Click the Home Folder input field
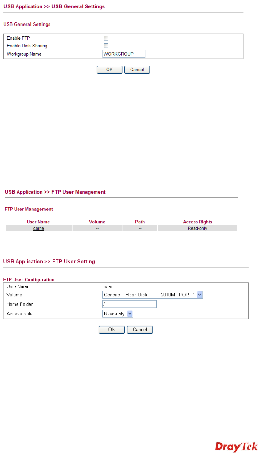This screenshot has width=259, height=453. pos(129,304)
